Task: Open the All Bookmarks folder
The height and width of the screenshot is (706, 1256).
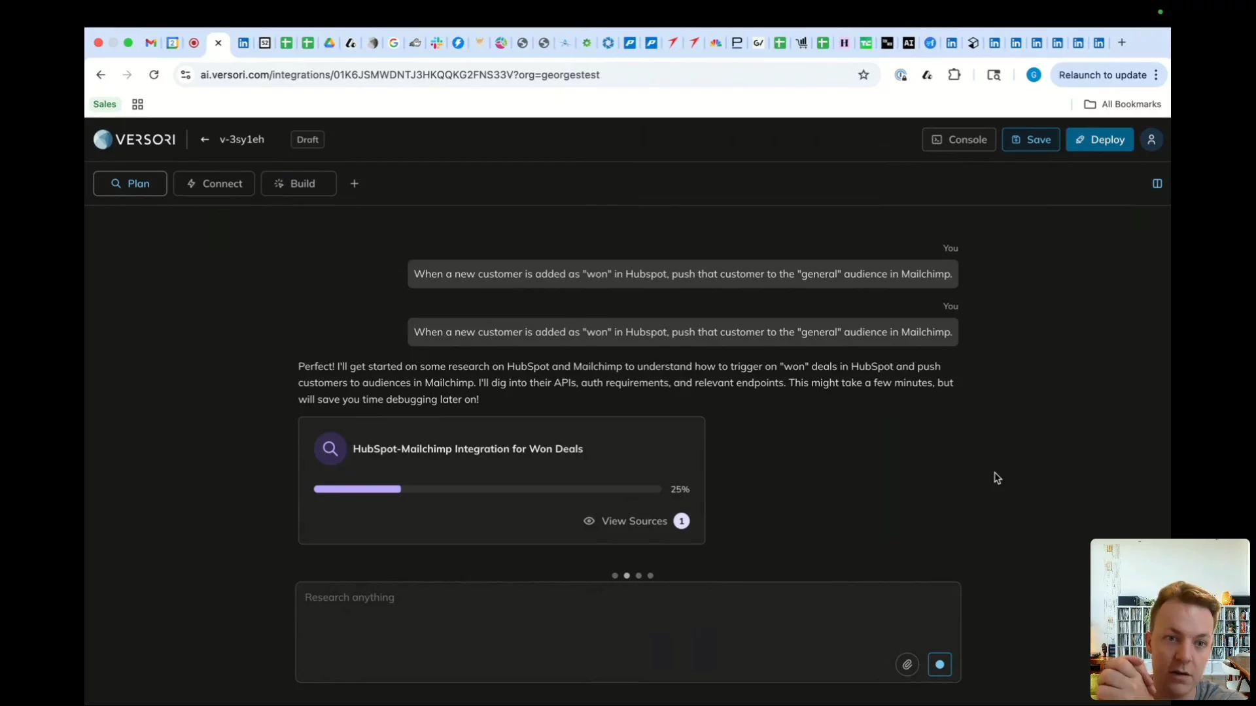Action: point(1123,105)
